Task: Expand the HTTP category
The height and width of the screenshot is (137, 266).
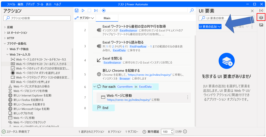Action: (5, 38)
